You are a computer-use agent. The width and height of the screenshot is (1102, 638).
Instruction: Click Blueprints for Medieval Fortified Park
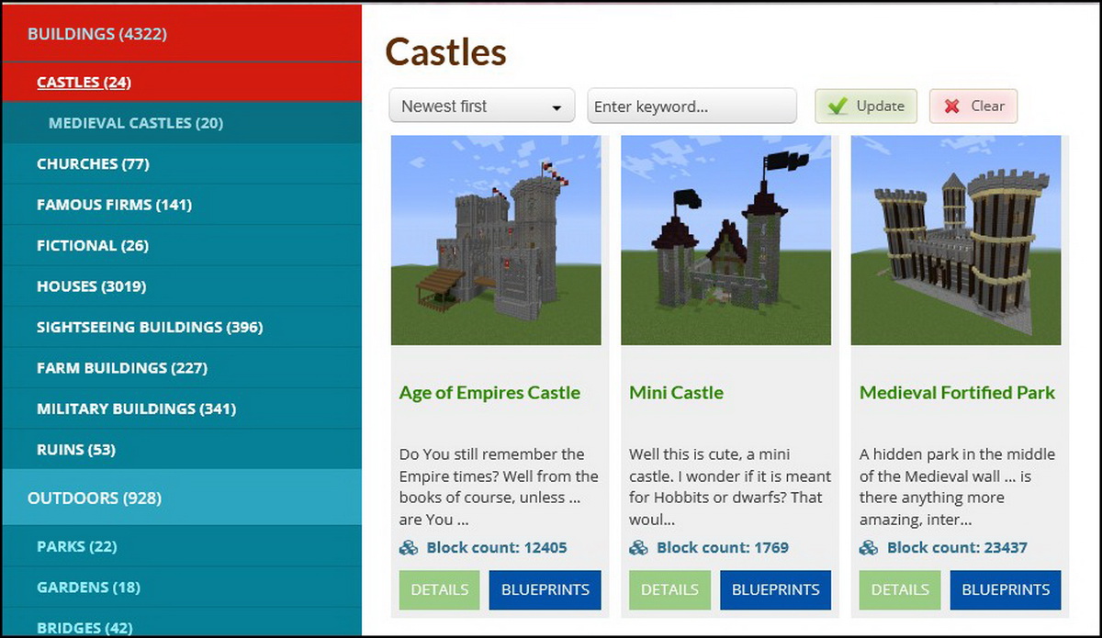[1006, 589]
